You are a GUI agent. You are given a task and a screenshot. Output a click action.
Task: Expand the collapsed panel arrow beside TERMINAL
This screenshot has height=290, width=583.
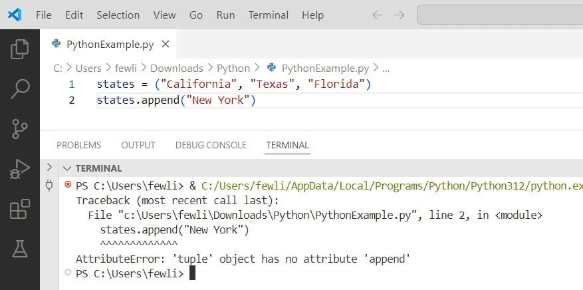point(49,167)
